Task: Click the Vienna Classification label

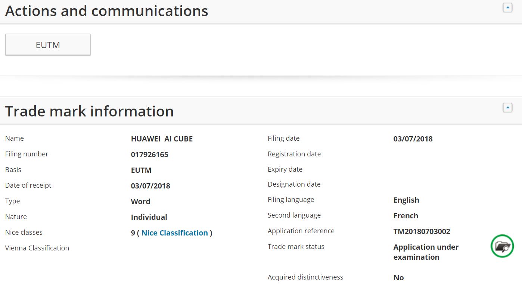Action: click(x=37, y=248)
